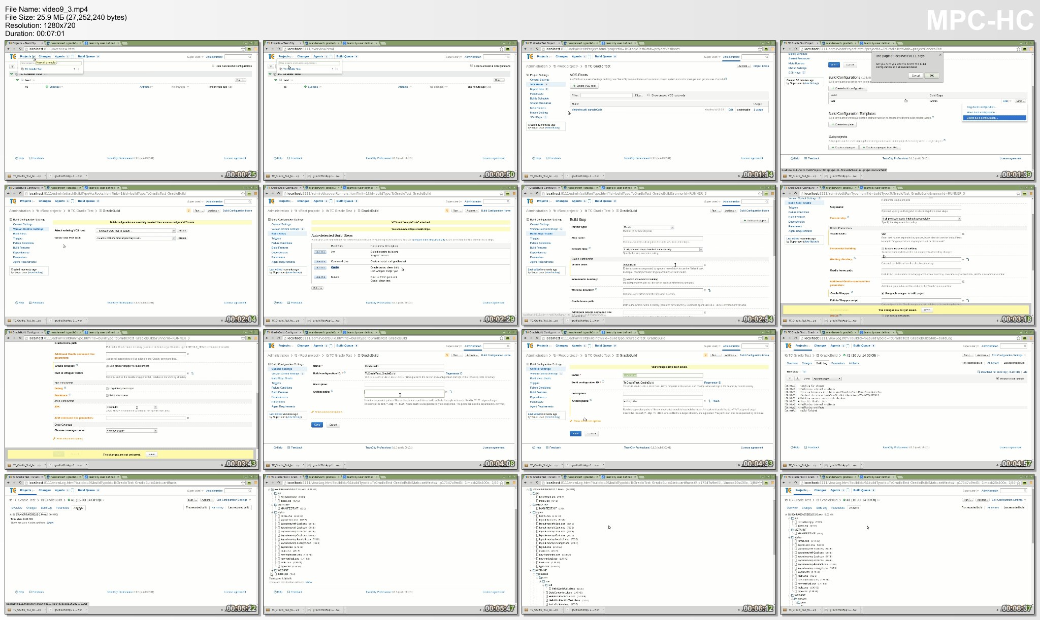Open Artifacts tab in the 00:05:22 thumbnail
1040x620 pixels.
point(78,507)
